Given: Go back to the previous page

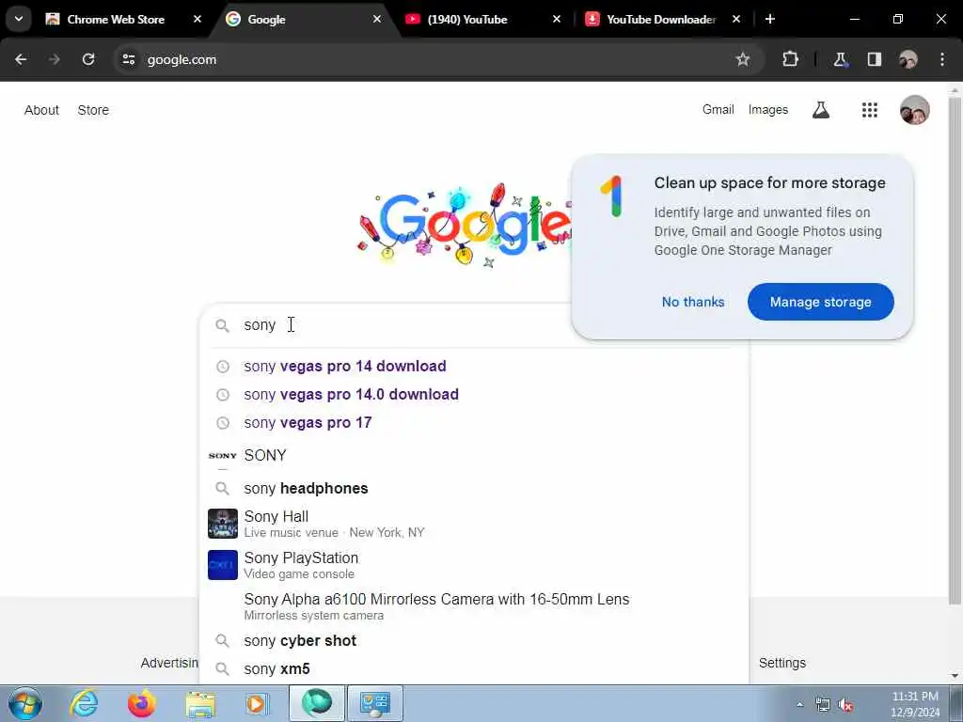Looking at the screenshot, I should [x=21, y=59].
